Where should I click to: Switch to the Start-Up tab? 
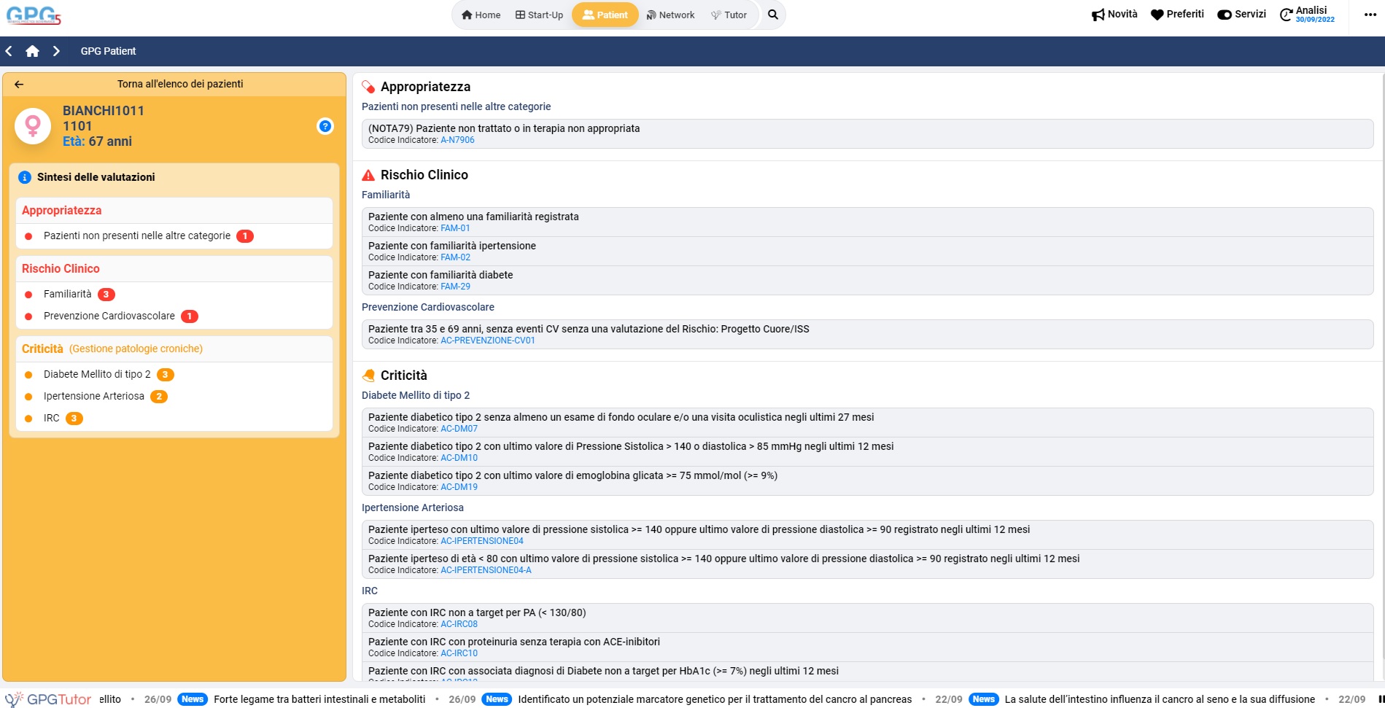pyautogui.click(x=539, y=15)
